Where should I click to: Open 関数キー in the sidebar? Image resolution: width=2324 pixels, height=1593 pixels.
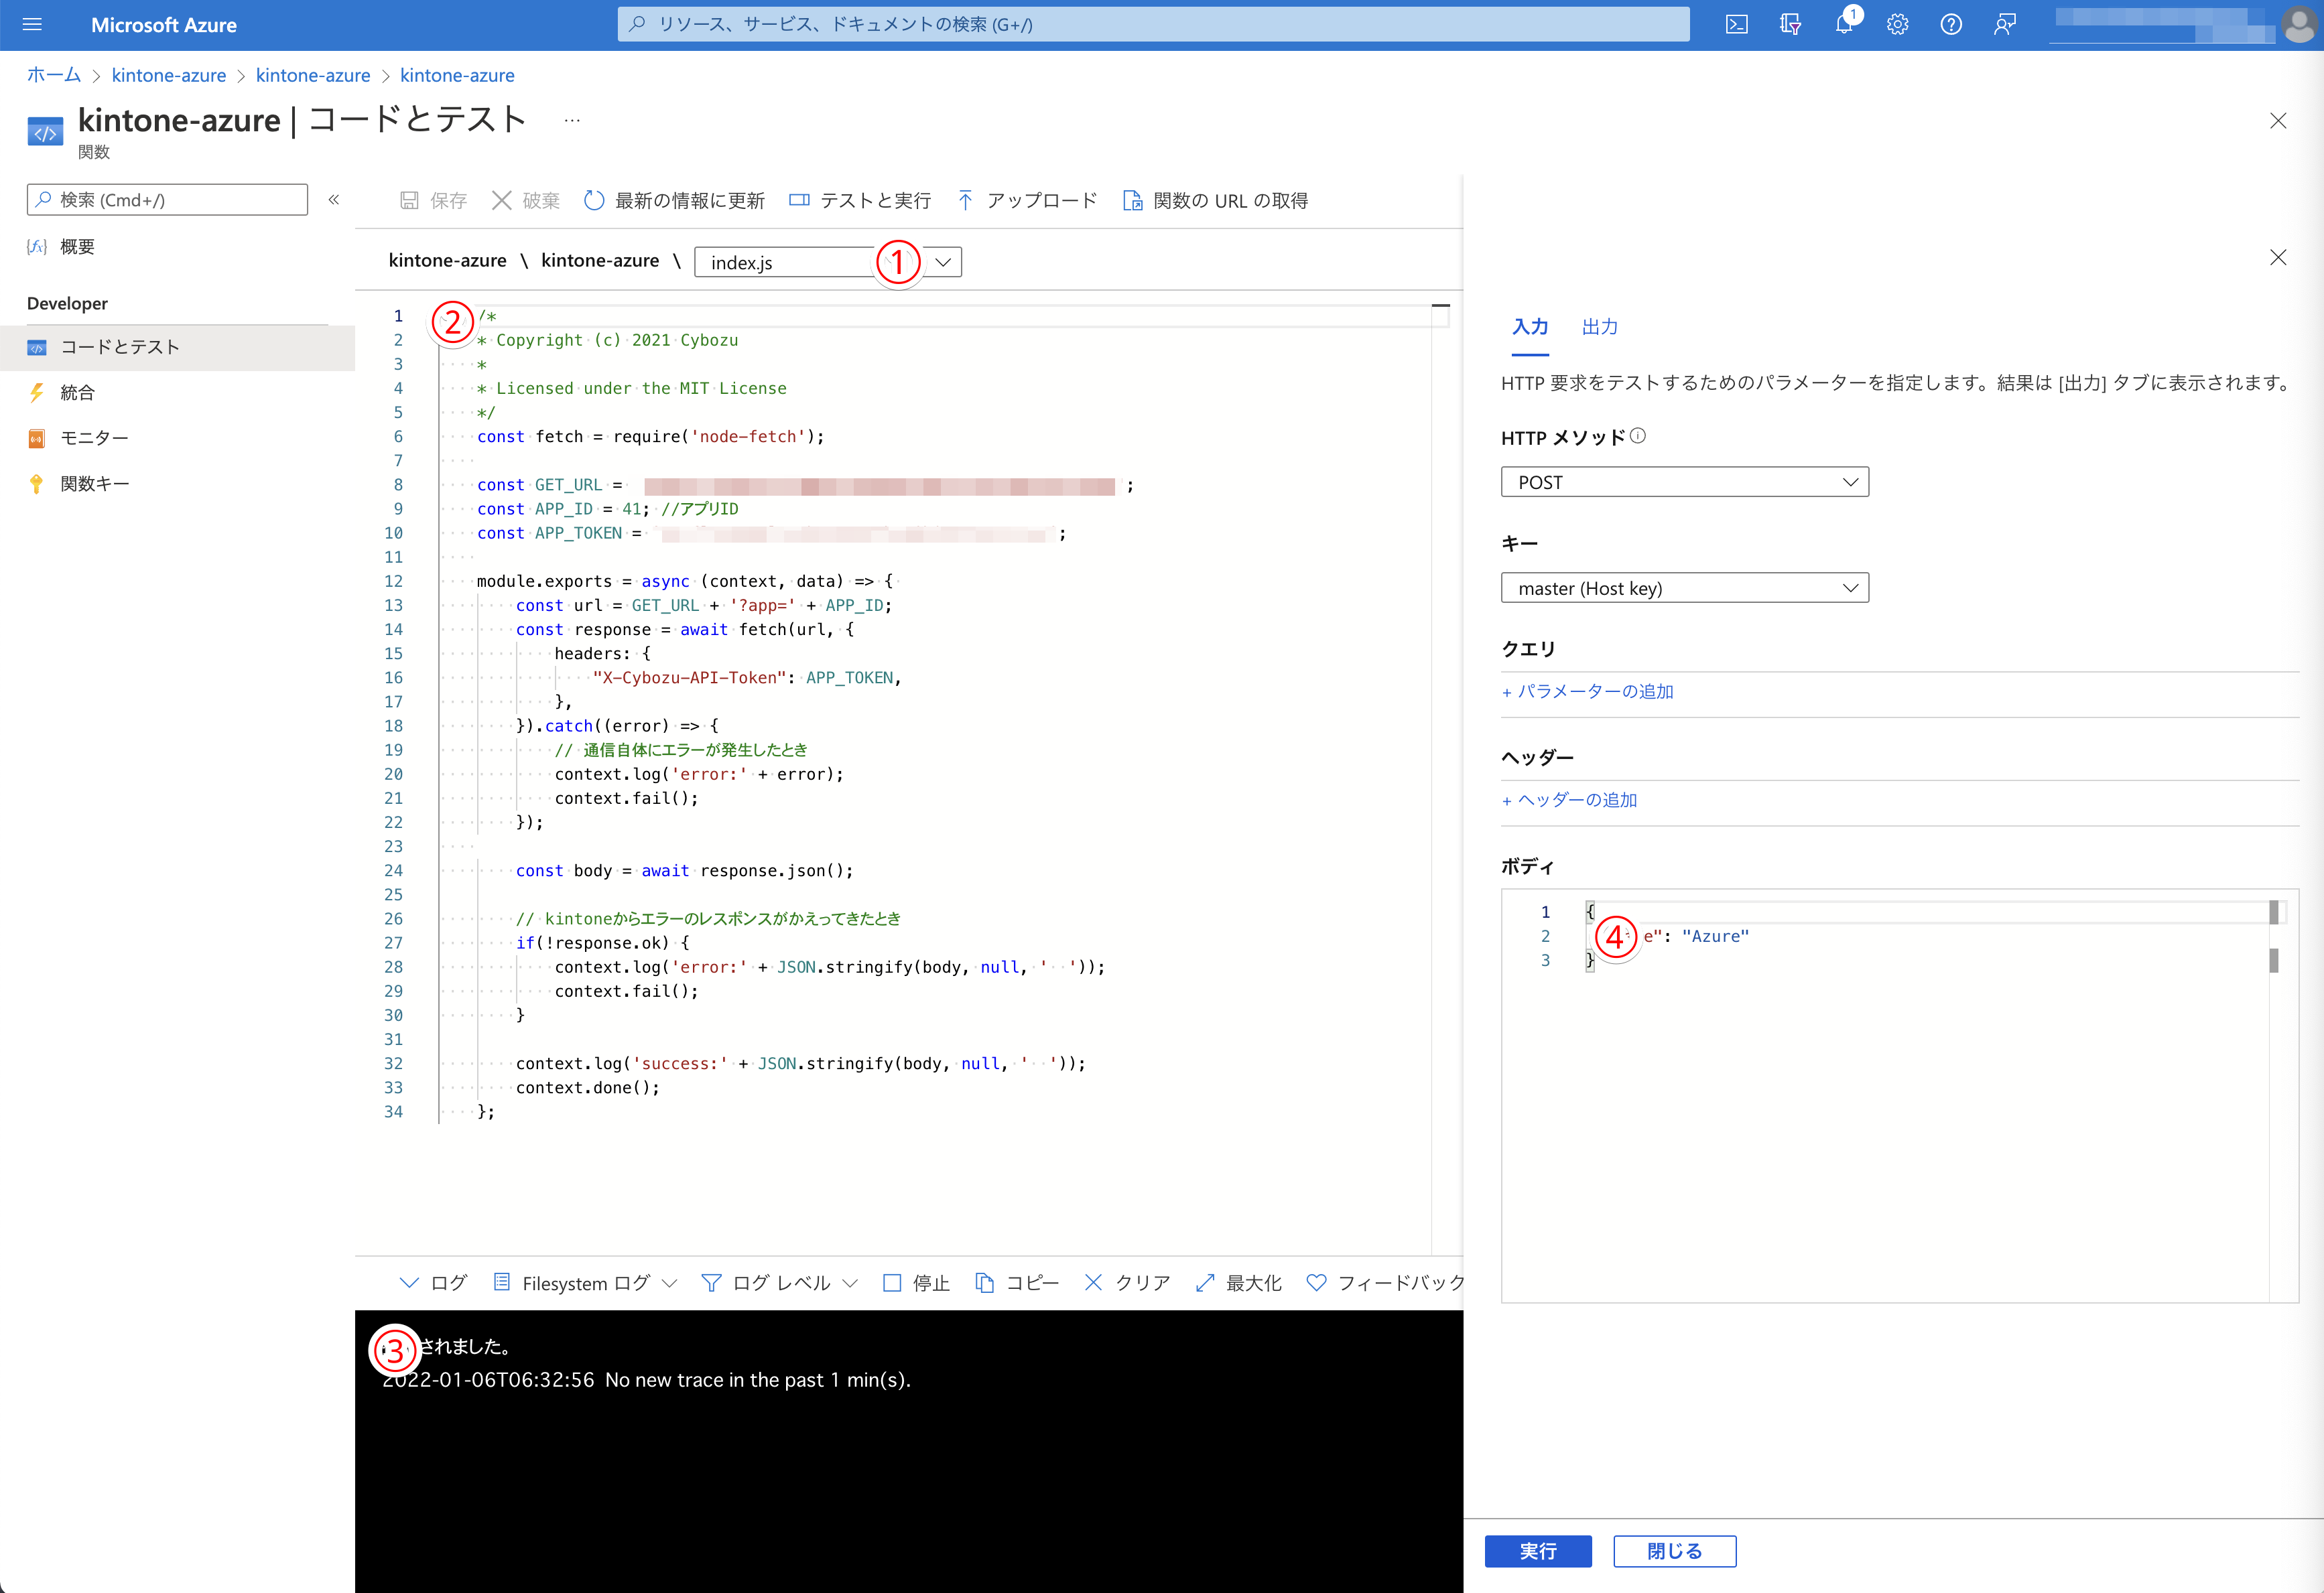tap(94, 484)
